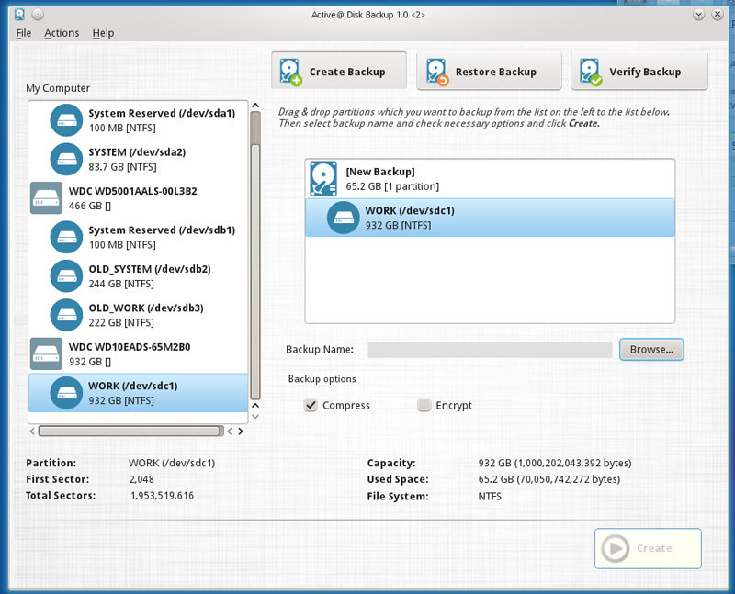The width and height of the screenshot is (735, 594).
Task: Click the play icon on the Create button
Action: pos(616,548)
